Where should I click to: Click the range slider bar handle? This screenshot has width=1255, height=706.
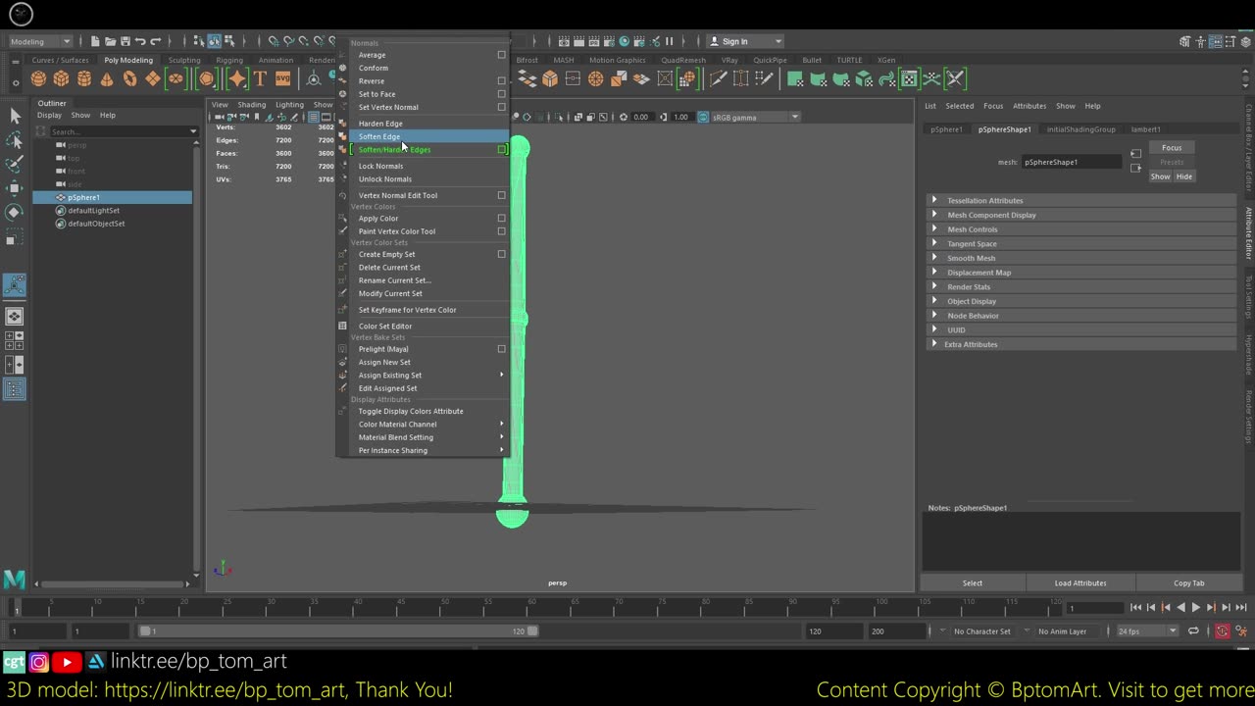[x=339, y=631]
